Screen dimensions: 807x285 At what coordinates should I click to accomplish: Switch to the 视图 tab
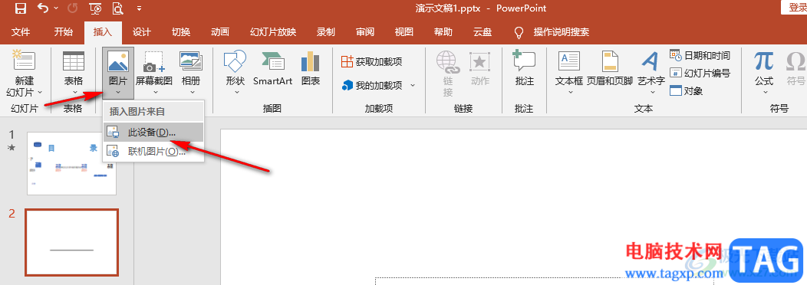coord(404,32)
